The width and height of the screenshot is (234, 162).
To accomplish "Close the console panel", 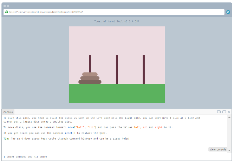I will [229, 112].
